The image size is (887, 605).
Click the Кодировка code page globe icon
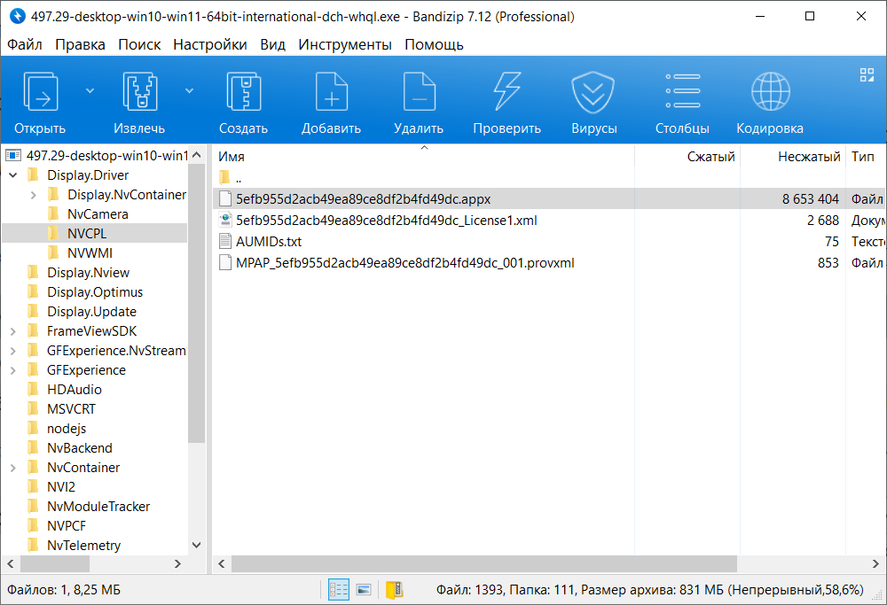[x=771, y=91]
